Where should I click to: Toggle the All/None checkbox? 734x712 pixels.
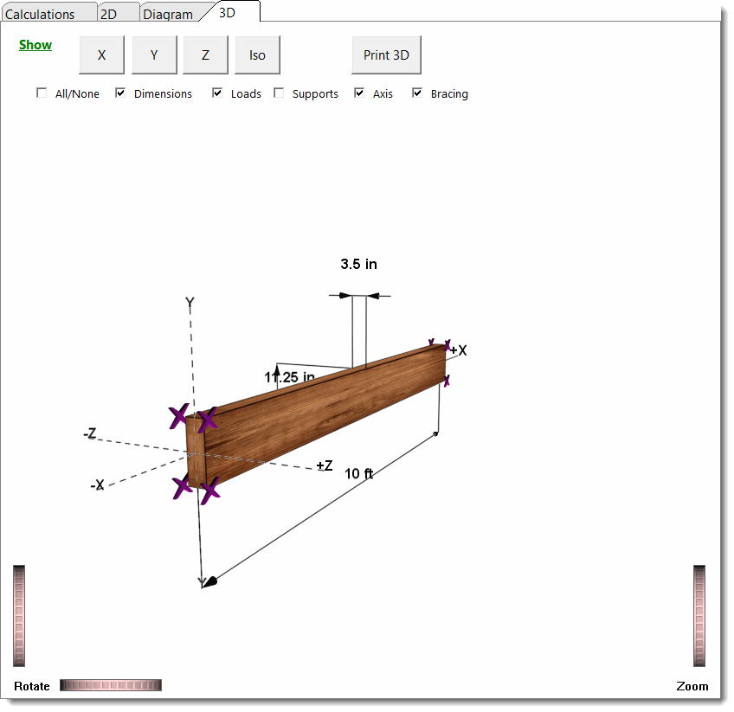(42, 93)
